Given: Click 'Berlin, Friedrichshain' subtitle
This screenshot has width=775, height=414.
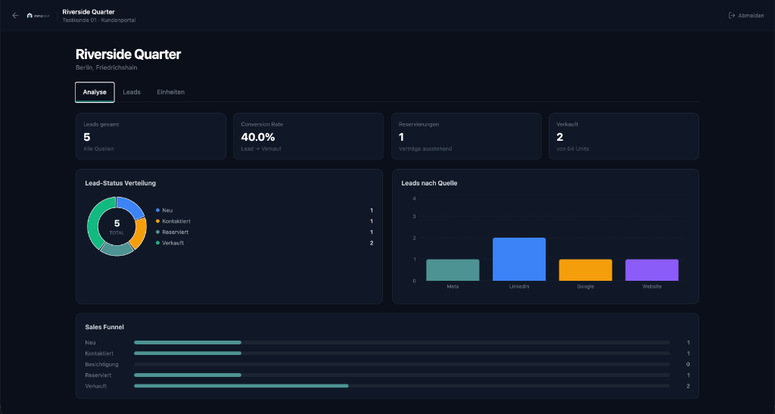Looking at the screenshot, I should [106, 67].
